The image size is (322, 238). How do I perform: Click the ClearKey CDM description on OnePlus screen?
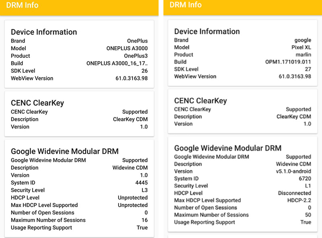(130, 119)
